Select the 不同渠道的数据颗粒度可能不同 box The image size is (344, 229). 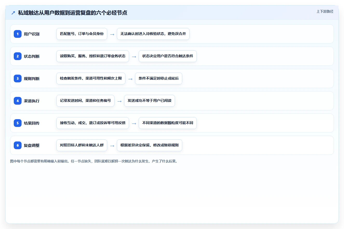coord(168,123)
